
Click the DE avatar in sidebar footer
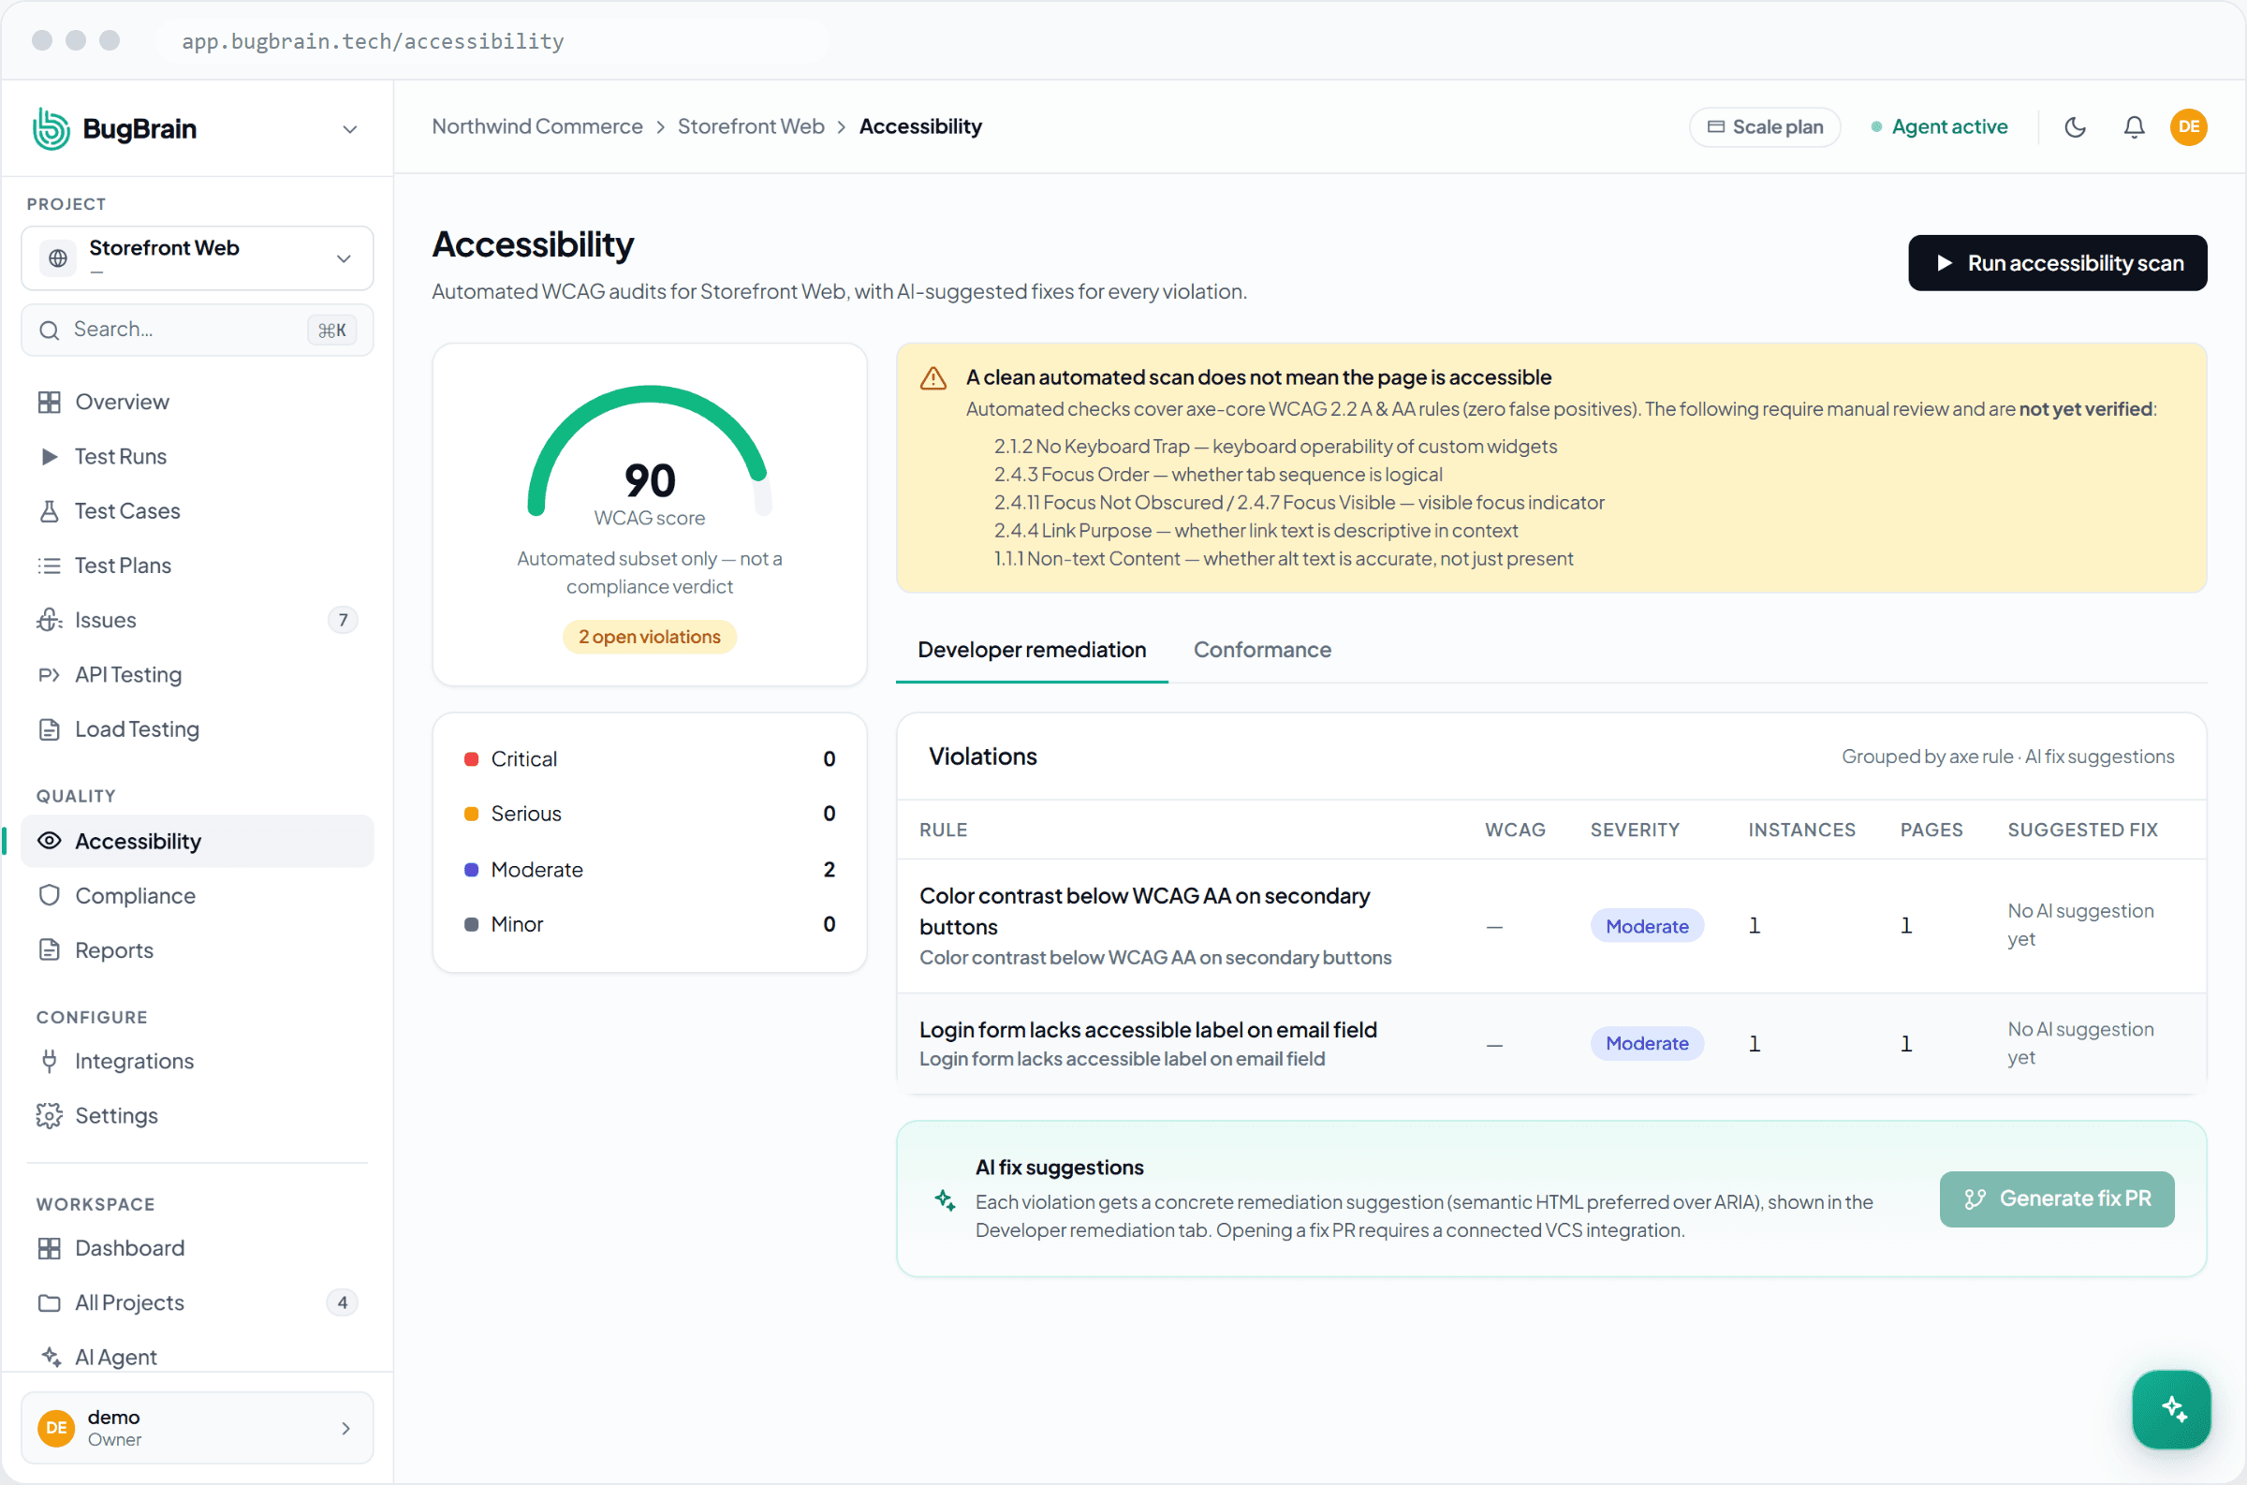point(57,1428)
